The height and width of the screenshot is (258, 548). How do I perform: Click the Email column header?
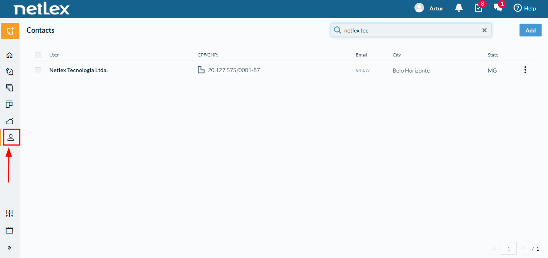(361, 55)
